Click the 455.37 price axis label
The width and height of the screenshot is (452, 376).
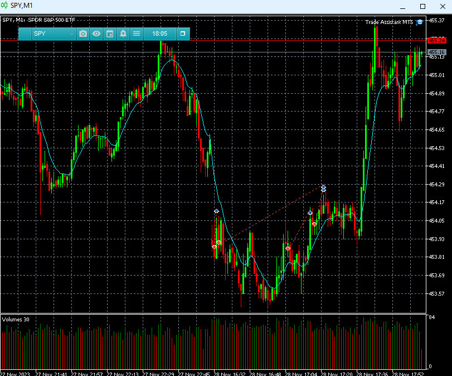coord(436,21)
